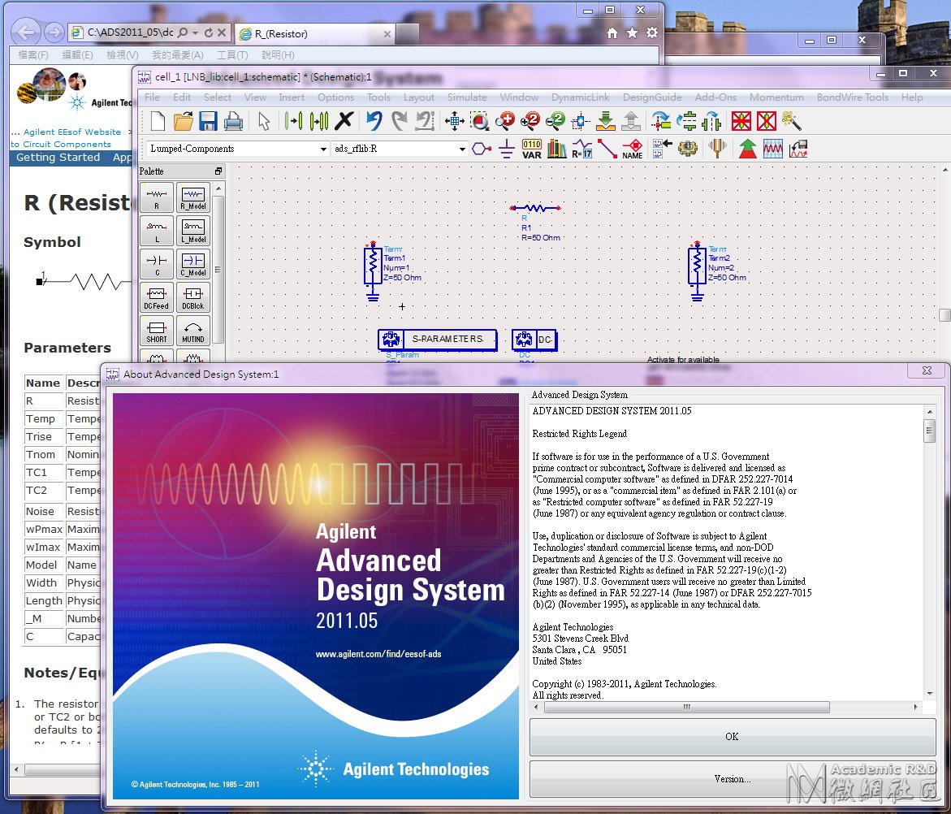
Task: Close the About Advanced Design System dialog
Action: pos(927,370)
